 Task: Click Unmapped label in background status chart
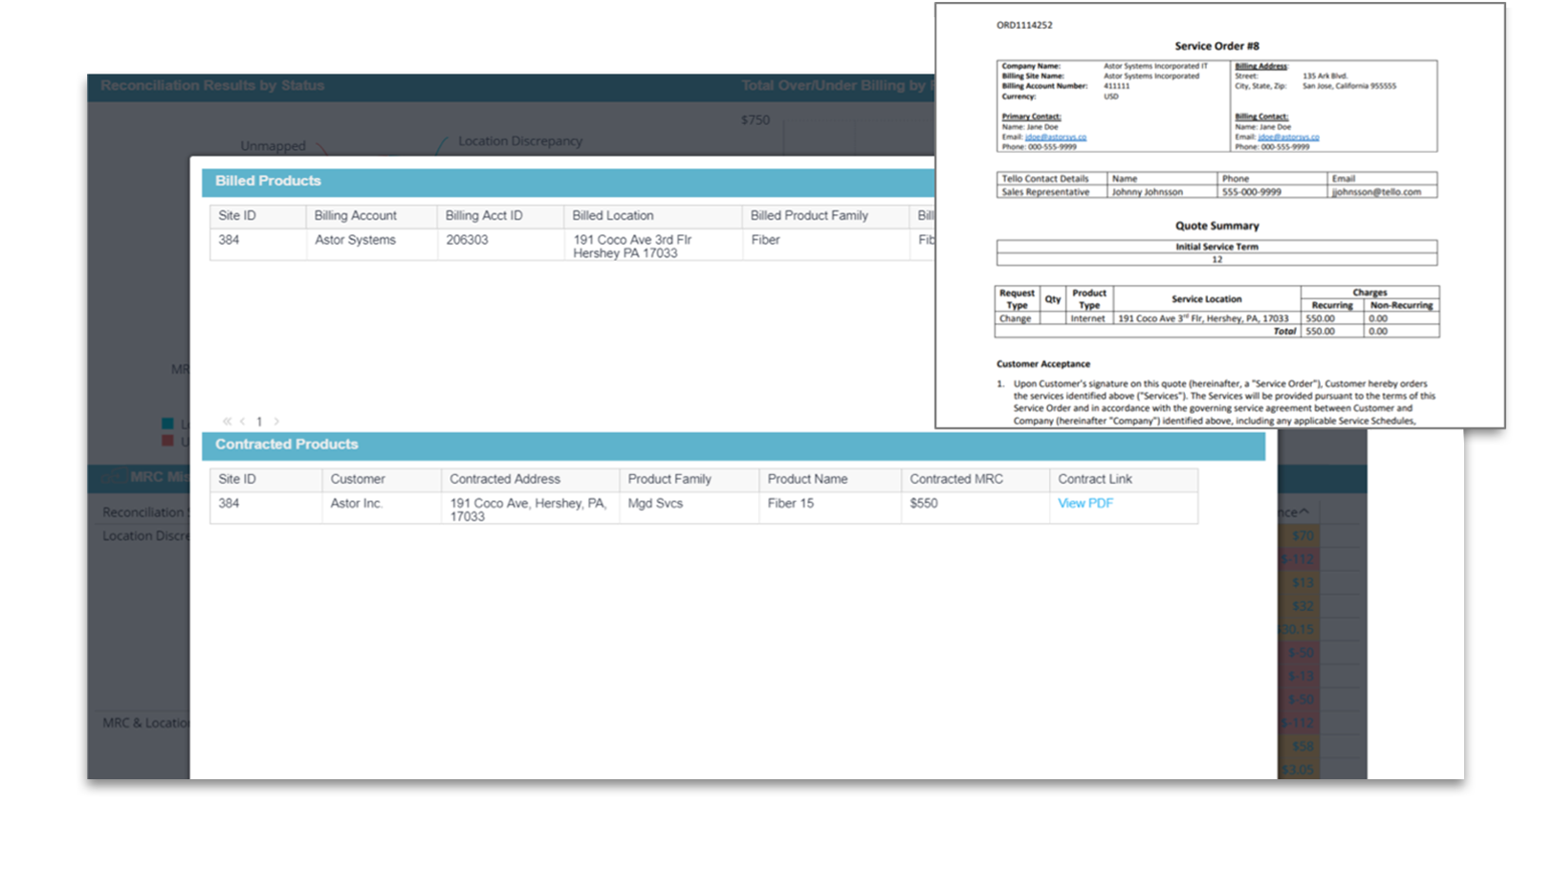pyautogui.click(x=273, y=146)
